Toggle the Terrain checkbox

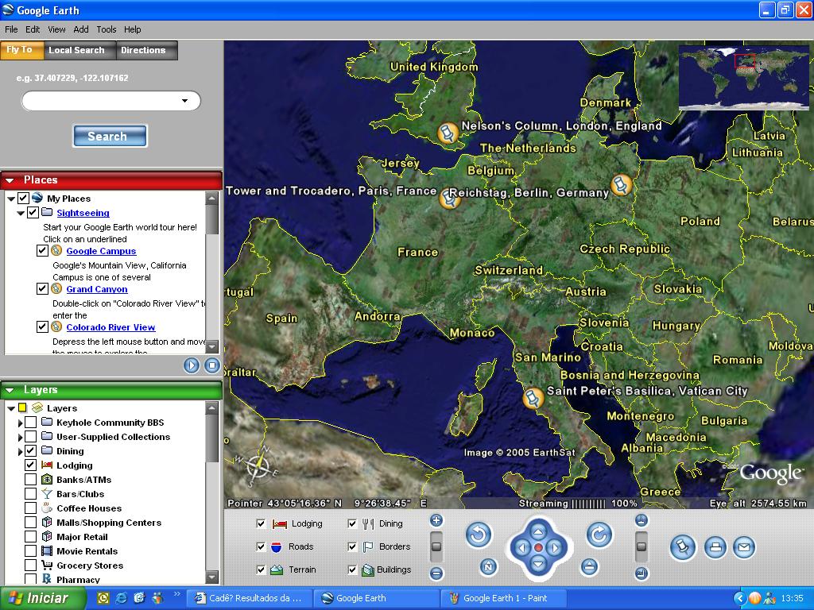261,569
